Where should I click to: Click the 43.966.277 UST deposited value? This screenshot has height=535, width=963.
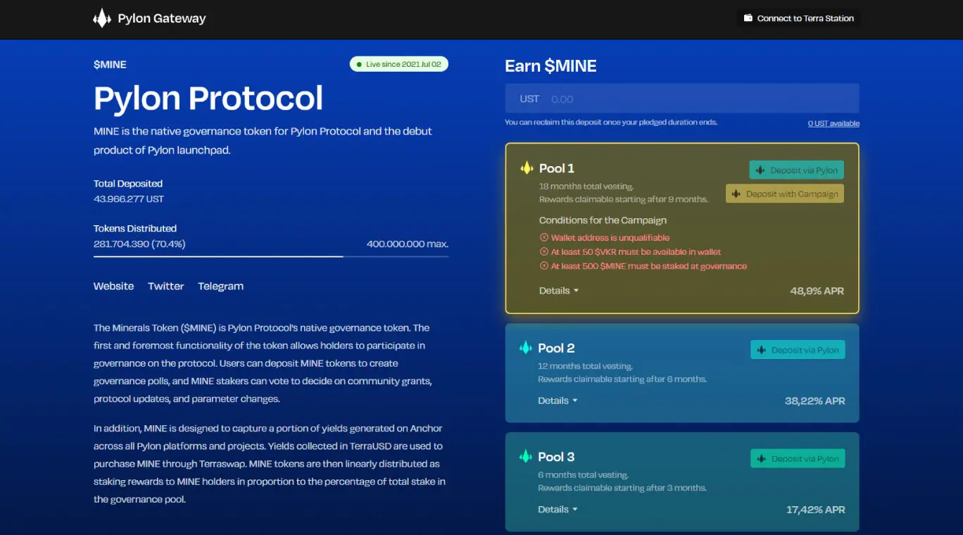point(129,199)
